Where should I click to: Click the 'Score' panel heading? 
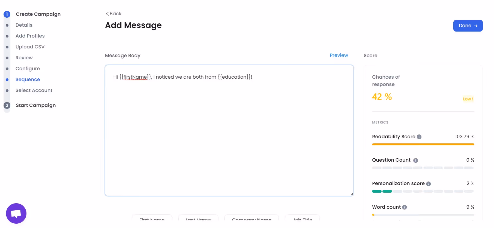[370, 56]
